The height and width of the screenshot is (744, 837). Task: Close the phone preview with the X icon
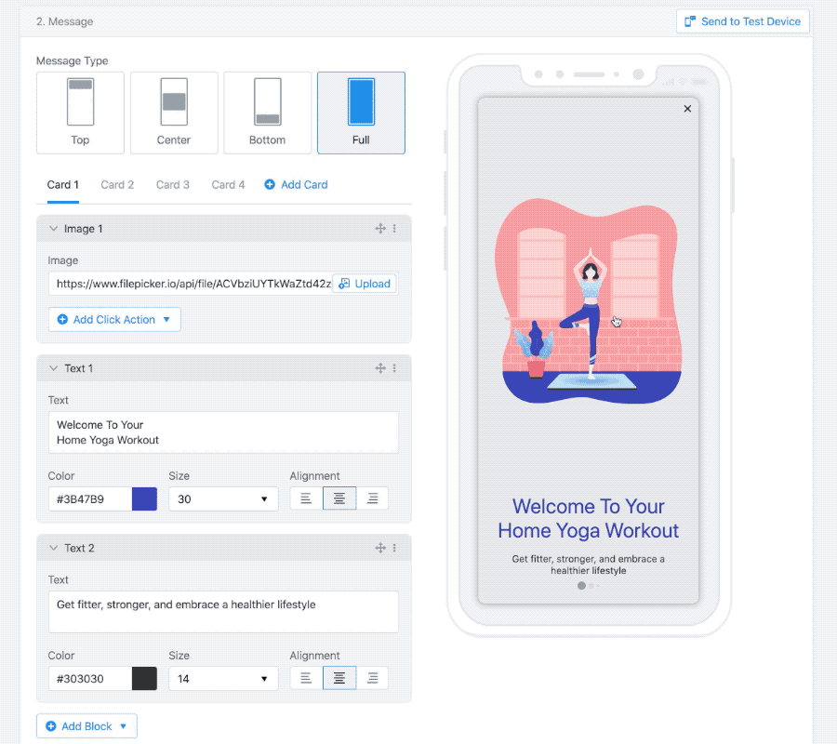pos(687,109)
